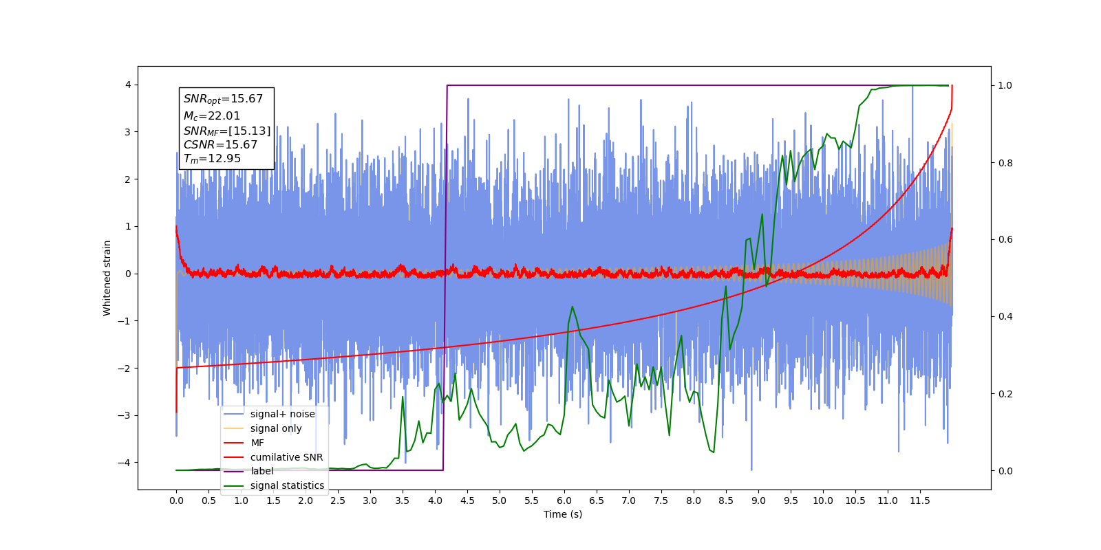
Task: Click the left y-axis tick label 0
Action: [x=128, y=274]
